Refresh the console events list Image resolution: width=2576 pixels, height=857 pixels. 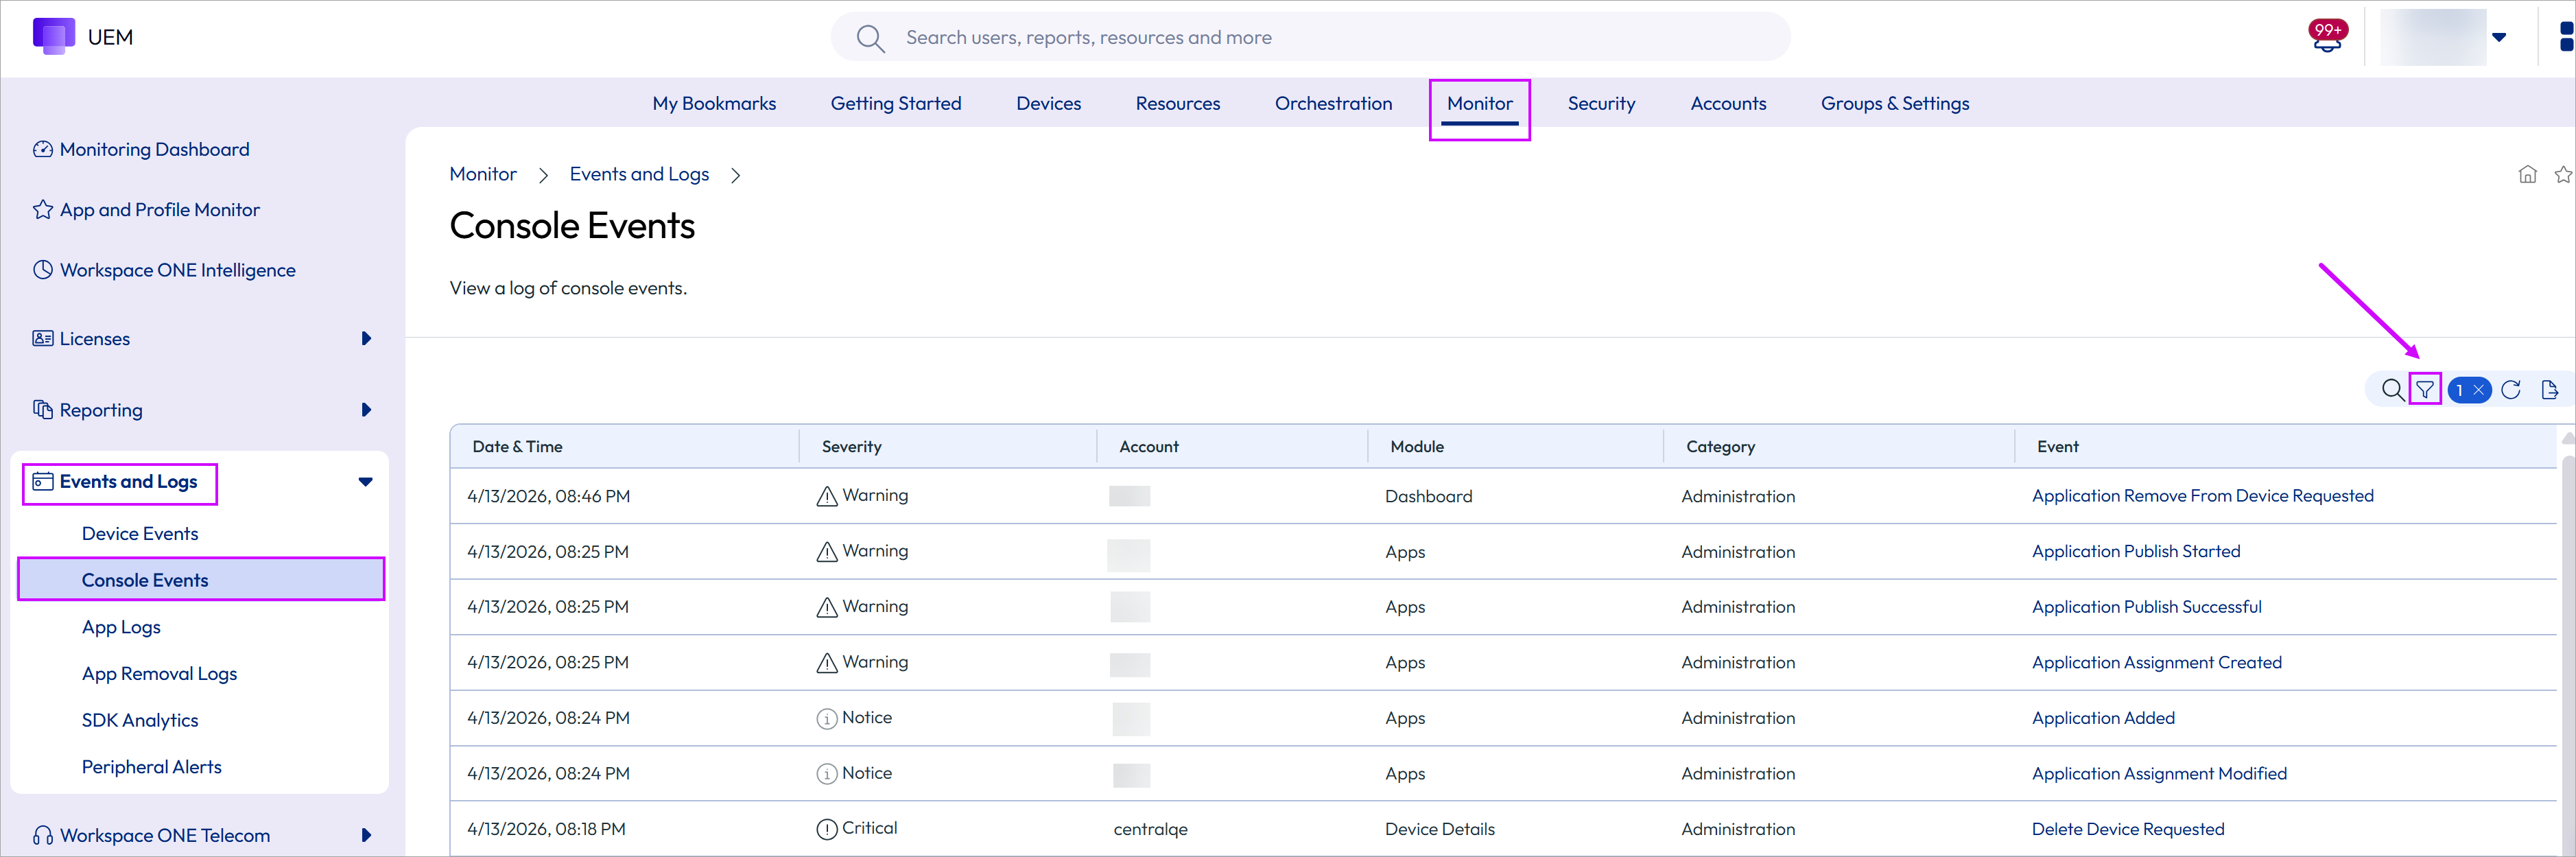tap(2510, 390)
